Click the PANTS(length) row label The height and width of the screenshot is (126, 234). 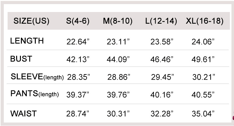(35, 94)
